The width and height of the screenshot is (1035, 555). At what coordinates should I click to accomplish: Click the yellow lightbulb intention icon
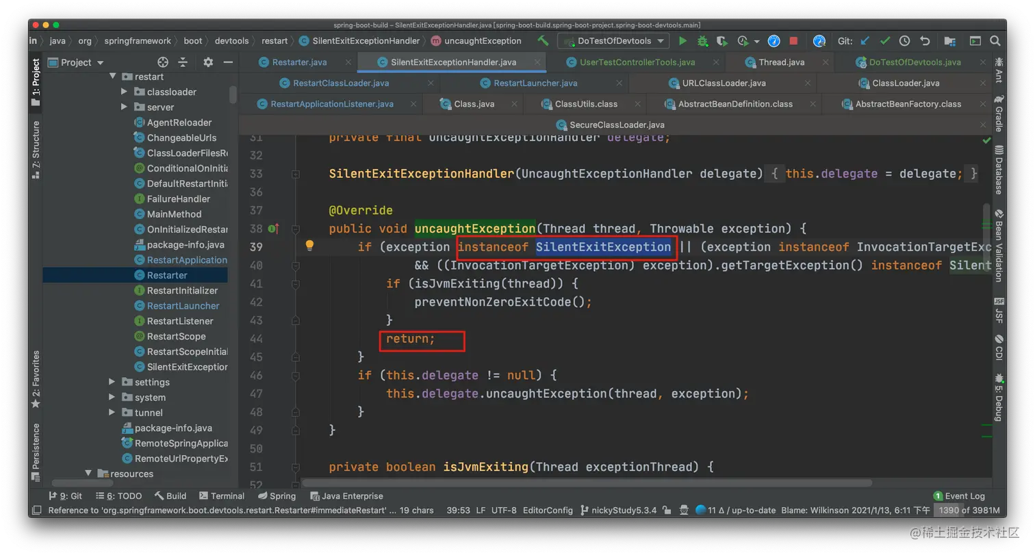[309, 246]
